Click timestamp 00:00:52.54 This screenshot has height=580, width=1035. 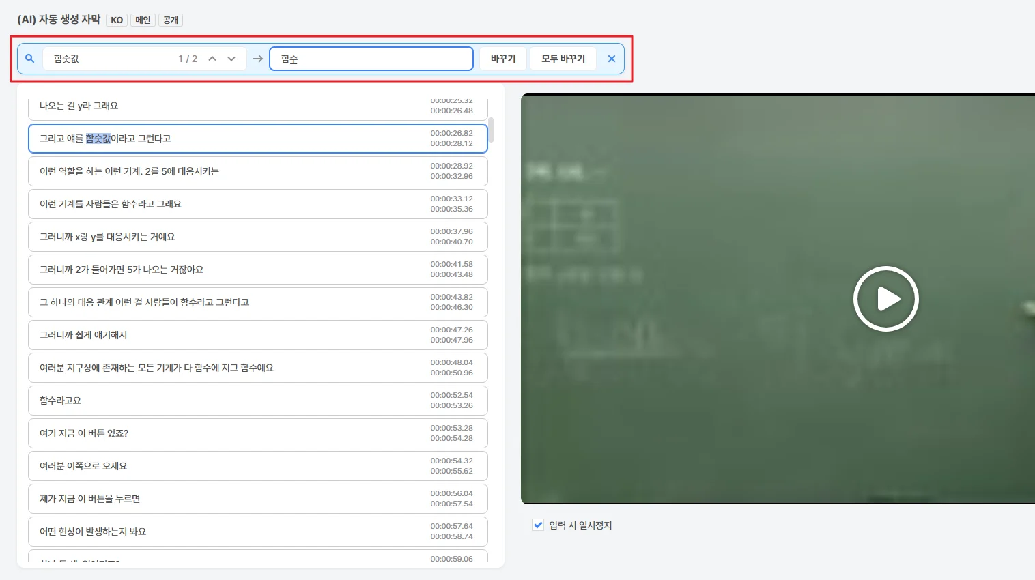[451, 395]
